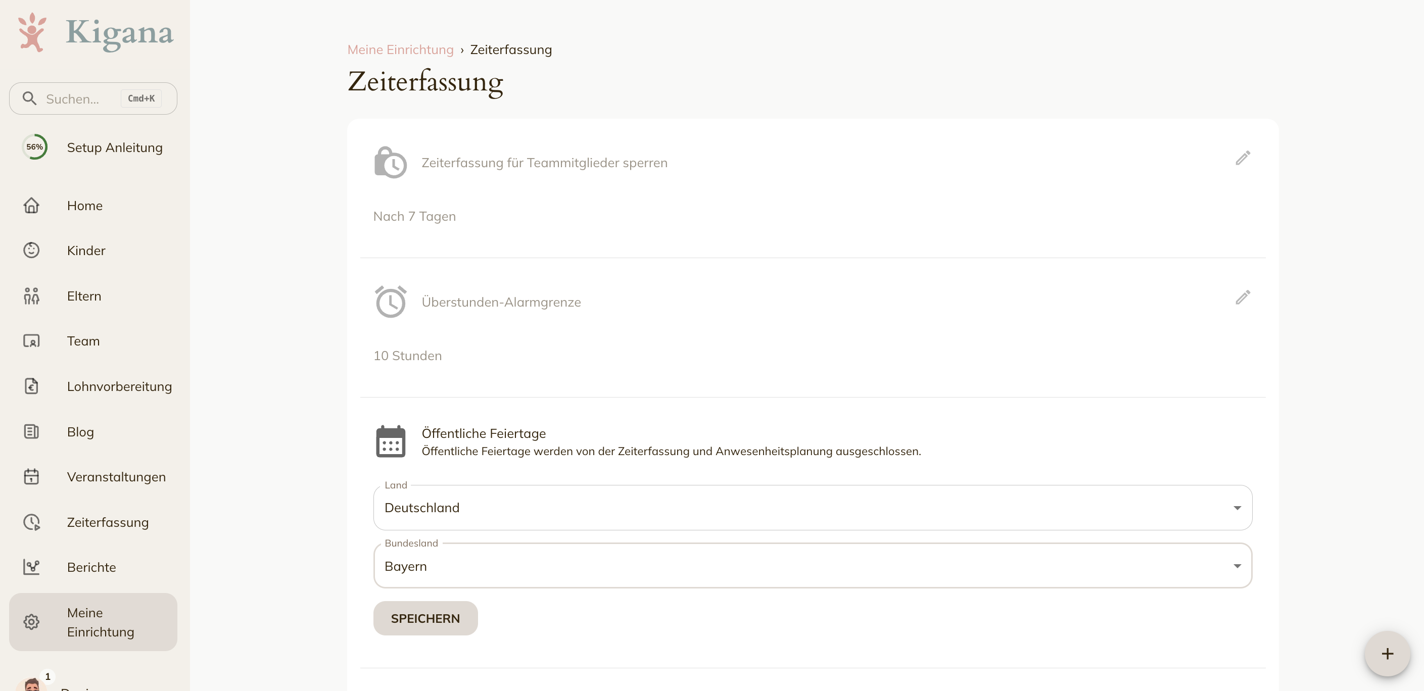Click the floating plus button

[x=1387, y=654]
